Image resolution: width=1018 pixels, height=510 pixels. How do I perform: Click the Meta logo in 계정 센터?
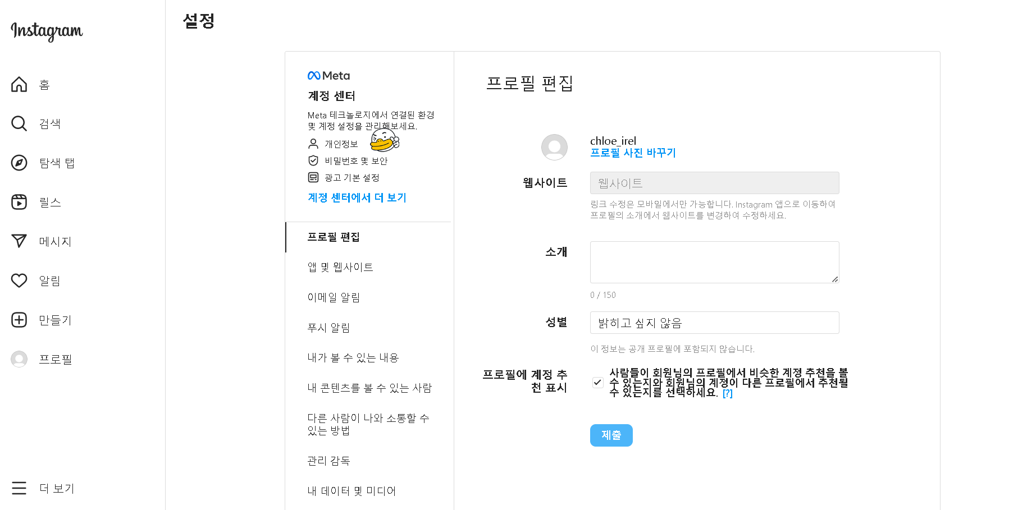click(328, 76)
